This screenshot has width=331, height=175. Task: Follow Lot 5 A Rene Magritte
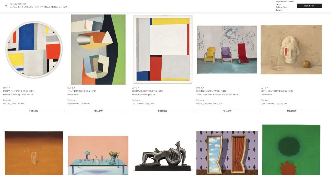(x=291, y=111)
